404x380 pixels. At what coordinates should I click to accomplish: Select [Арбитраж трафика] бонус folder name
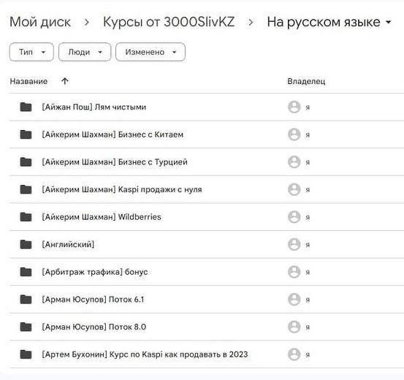coord(95,272)
